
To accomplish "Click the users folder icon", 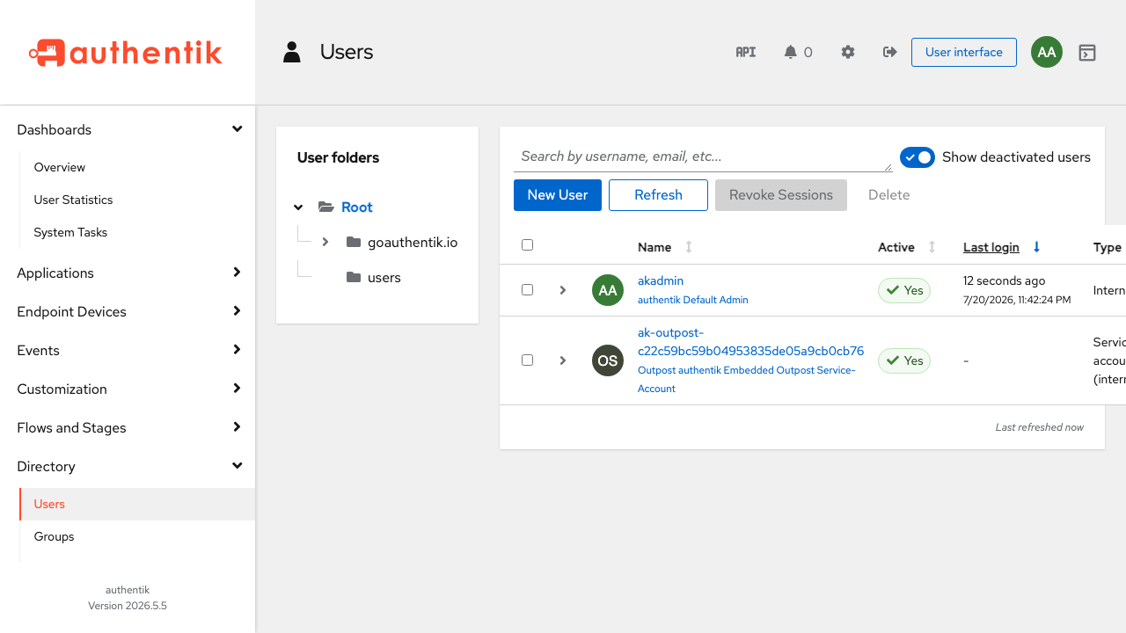I will 354,277.
